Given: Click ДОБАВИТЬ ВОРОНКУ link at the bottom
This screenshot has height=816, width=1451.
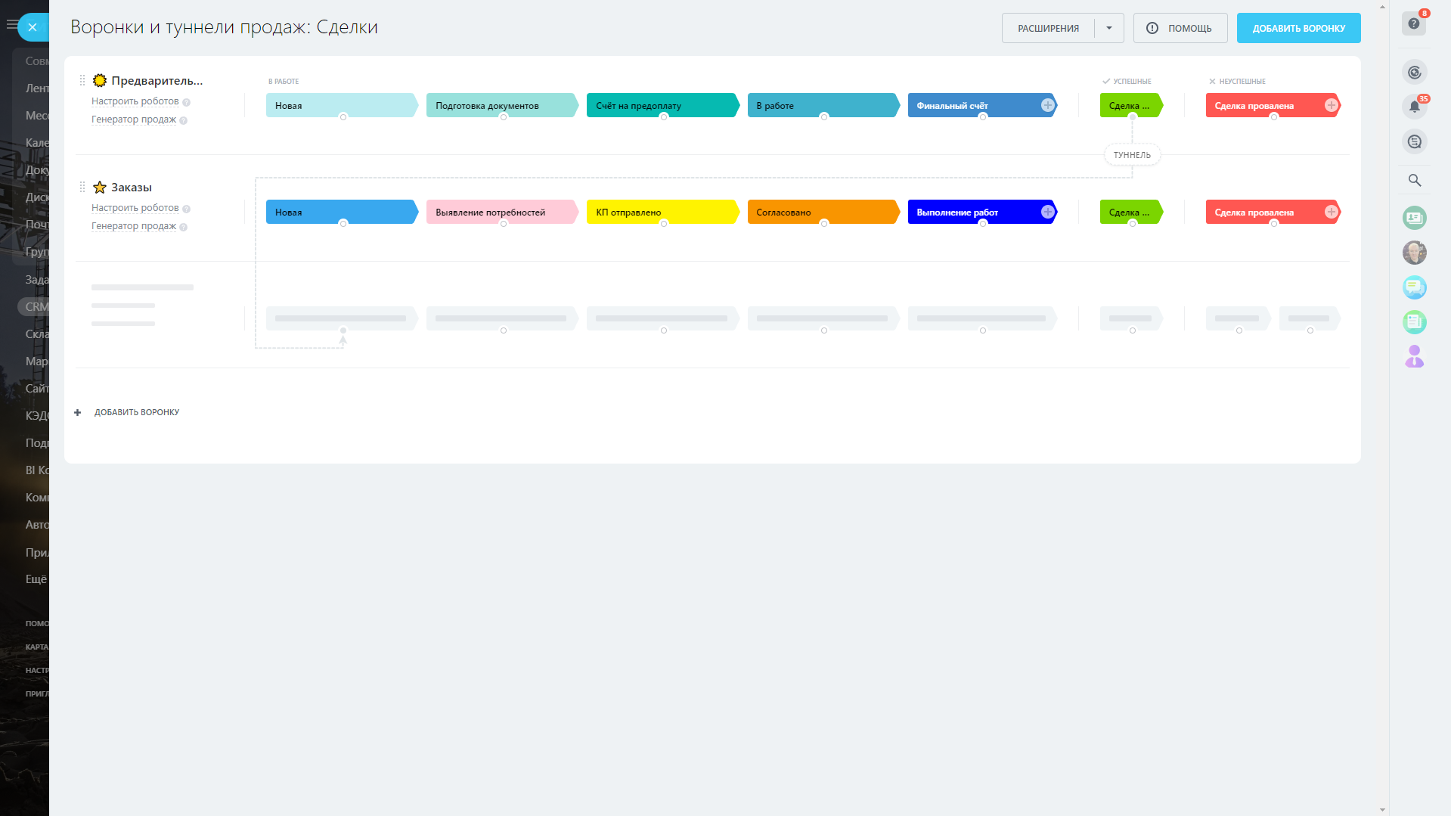Looking at the screenshot, I should 137,412.
